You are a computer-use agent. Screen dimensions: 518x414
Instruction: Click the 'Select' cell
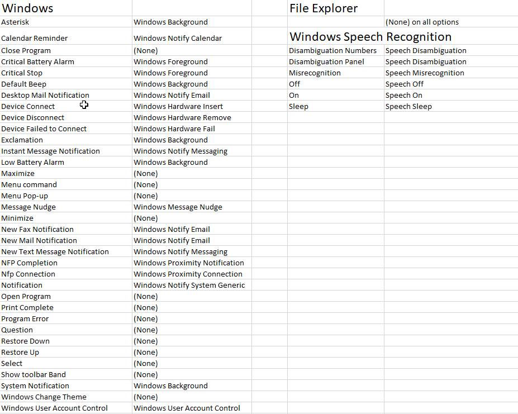point(66,364)
